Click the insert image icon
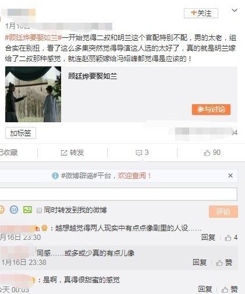The width and height of the screenshot is (245, 294). tap(27, 210)
